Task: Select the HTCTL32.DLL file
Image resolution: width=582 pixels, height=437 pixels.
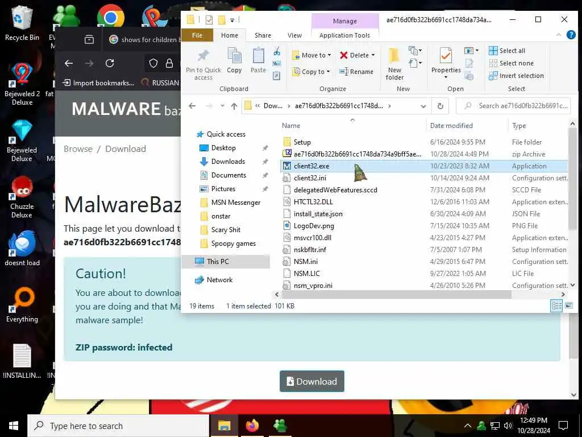Action: point(313,202)
